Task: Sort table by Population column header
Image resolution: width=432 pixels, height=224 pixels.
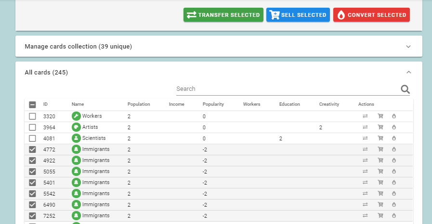Action: click(139, 104)
